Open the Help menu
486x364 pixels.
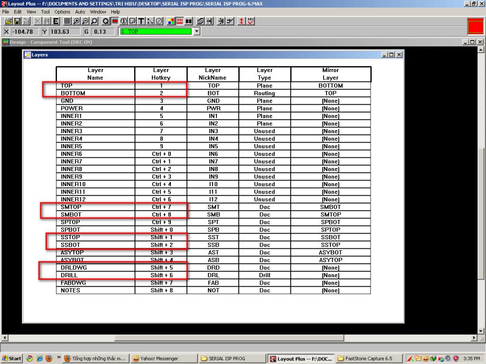point(115,12)
